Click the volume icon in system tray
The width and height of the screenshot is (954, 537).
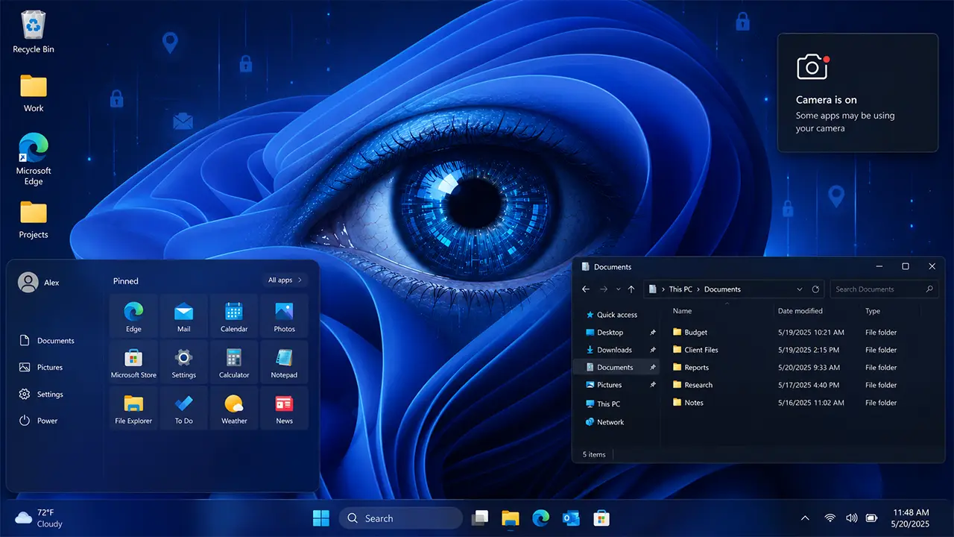[x=852, y=518]
